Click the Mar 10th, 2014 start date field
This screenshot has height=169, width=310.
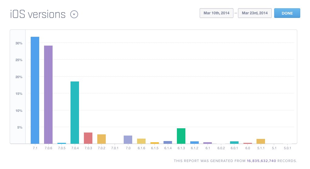pyautogui.click(x=216, y=13)
